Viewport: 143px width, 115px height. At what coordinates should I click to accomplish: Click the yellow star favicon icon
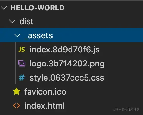coord(16,91)
